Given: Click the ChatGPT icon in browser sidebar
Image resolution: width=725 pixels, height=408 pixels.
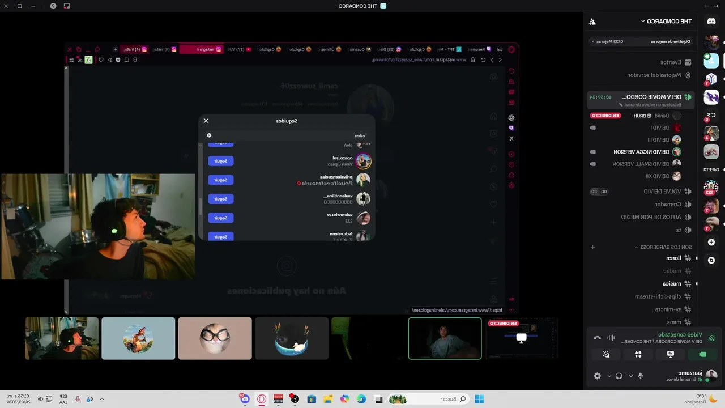Looking at the screenshot, I should 511,118.
